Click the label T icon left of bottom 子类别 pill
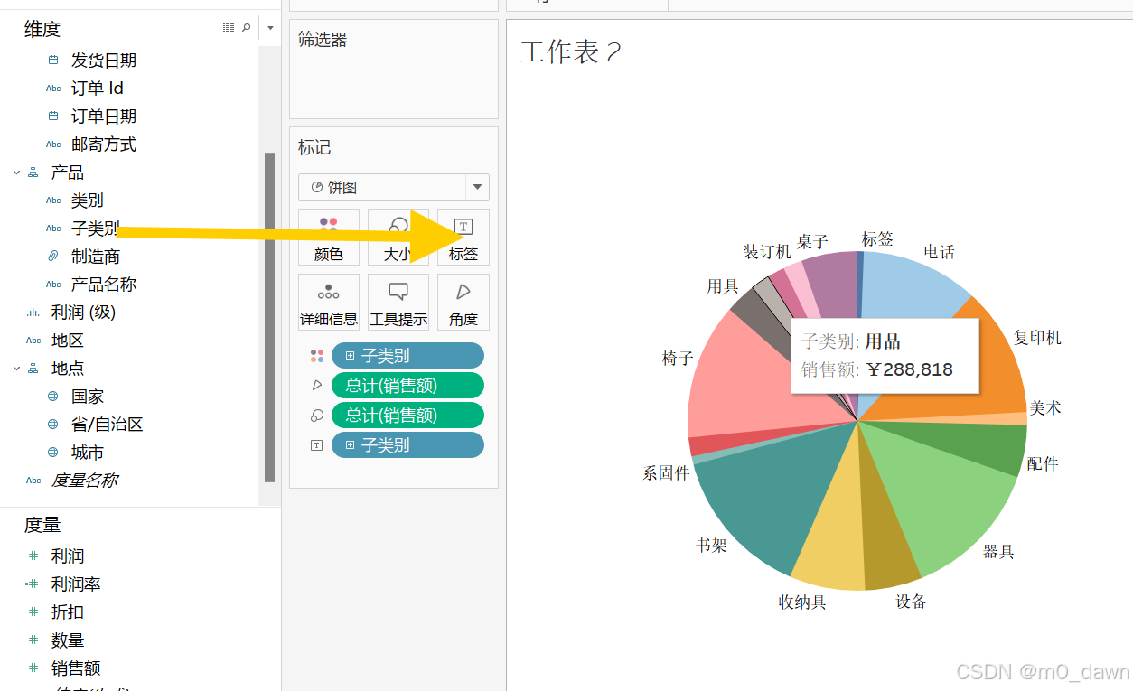1133x691 pixels. [x=317, y=445]
